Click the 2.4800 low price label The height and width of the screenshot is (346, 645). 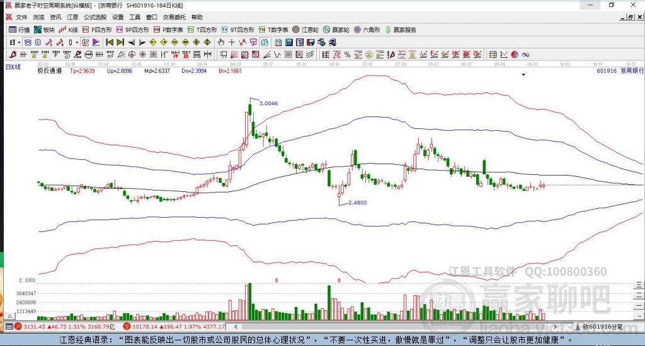(358, 202)
